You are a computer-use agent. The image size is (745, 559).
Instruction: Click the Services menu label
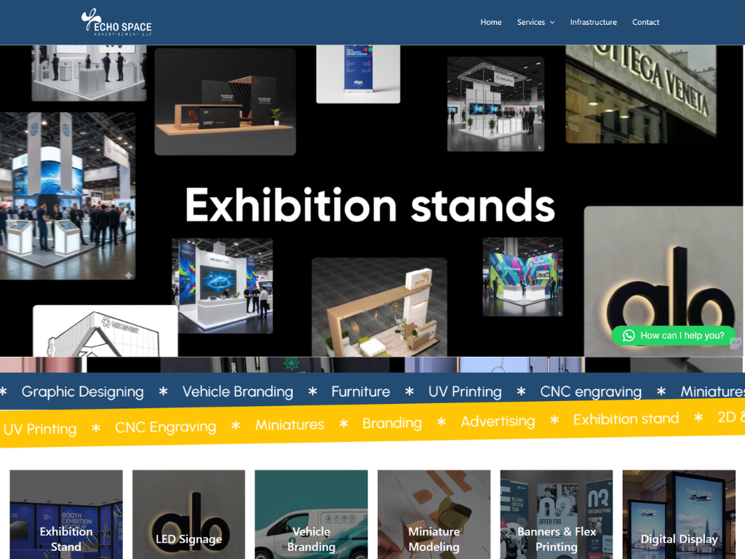tap(530, 23)
